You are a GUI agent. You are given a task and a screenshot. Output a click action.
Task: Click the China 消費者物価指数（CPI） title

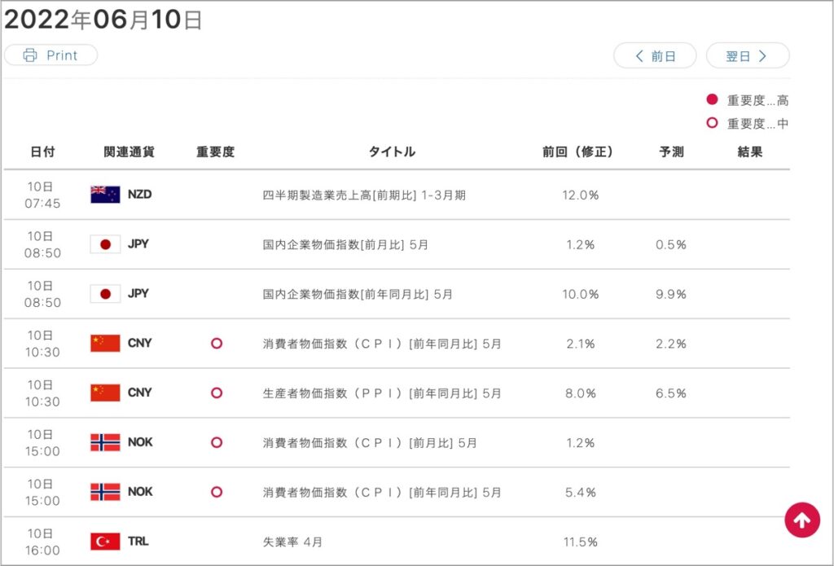(382, 344)
